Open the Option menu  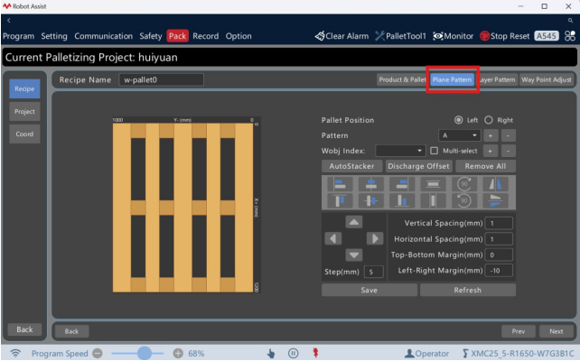coord(239,36)
